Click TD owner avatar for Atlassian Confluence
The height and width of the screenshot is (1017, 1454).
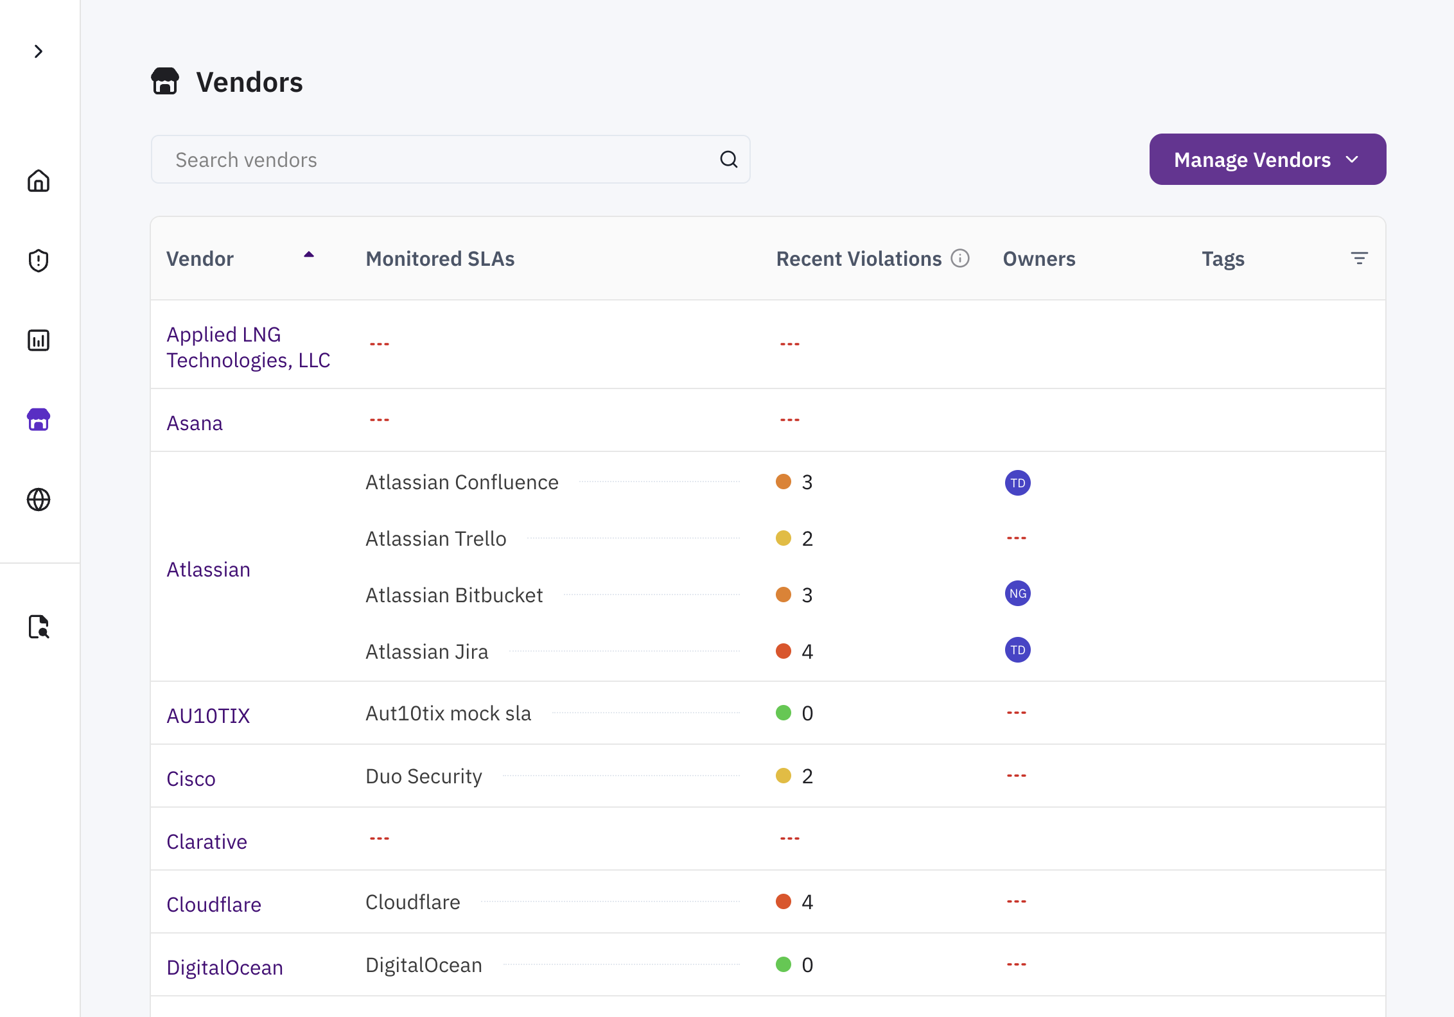[1017, 483]
